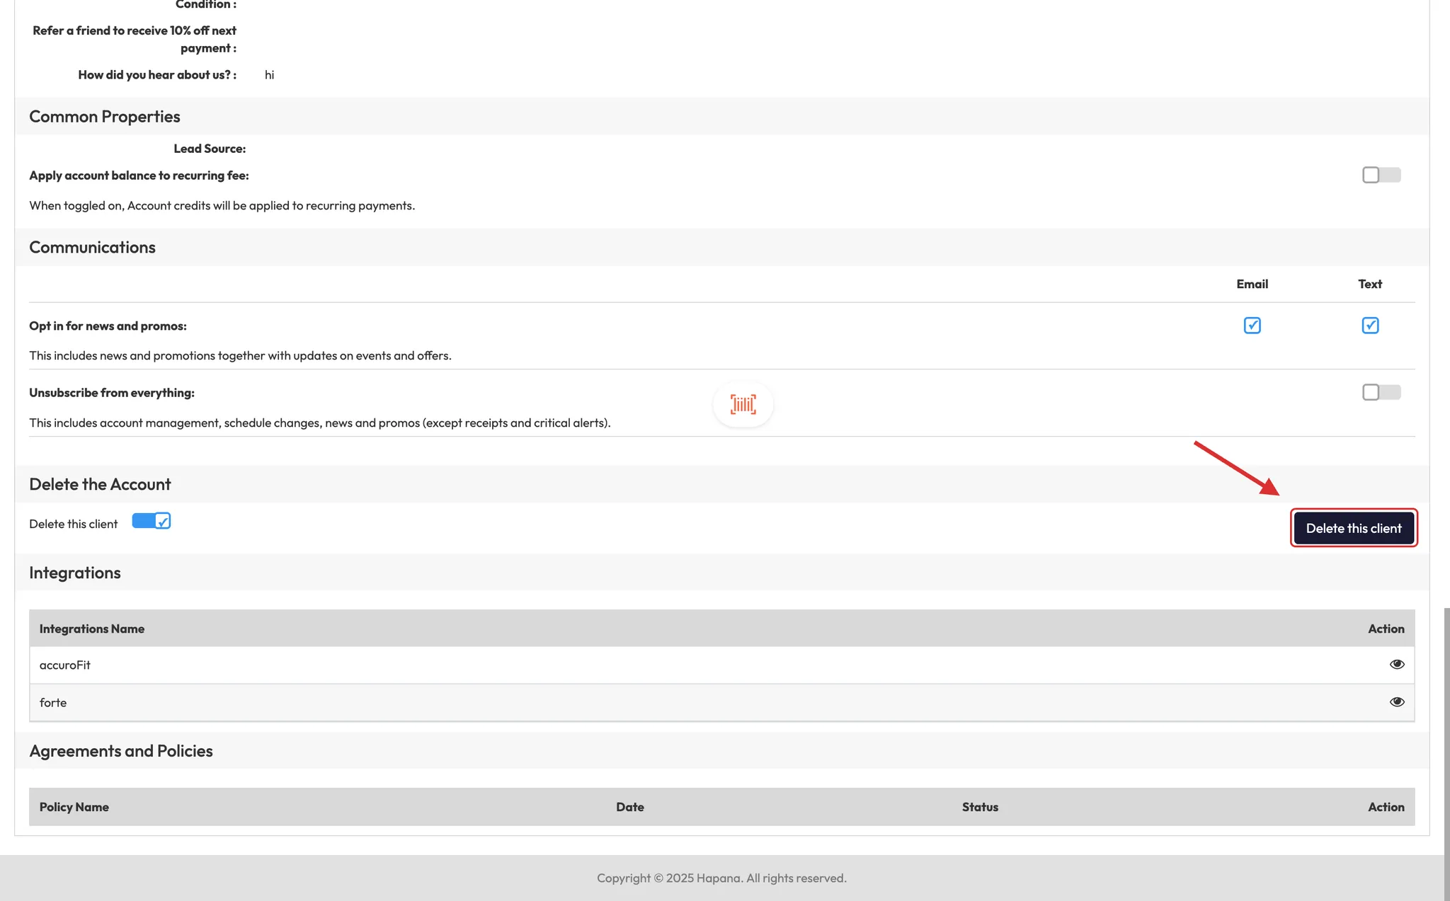Viewport: 1450px width, 901px height.
Task: Click the Common Properties section heading
Action: pyautogui.click(x=105, y=116)
